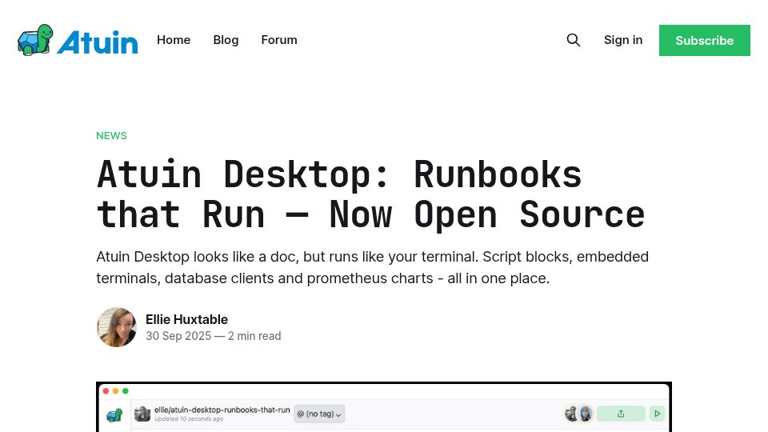Click the green play button in the runbook
The width and height of the screenshot is (768, 432).
coord(657,414)
